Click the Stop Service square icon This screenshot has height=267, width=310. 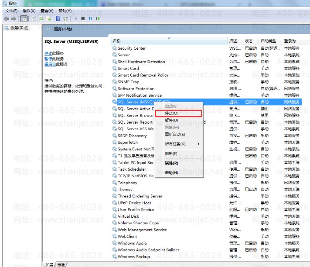coord(83,18)
